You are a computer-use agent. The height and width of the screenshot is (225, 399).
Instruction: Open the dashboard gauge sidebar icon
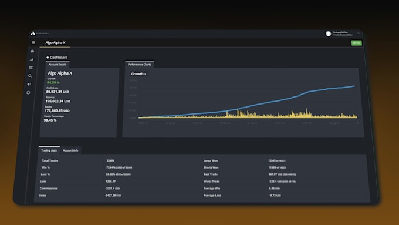[x=32, y=51]
